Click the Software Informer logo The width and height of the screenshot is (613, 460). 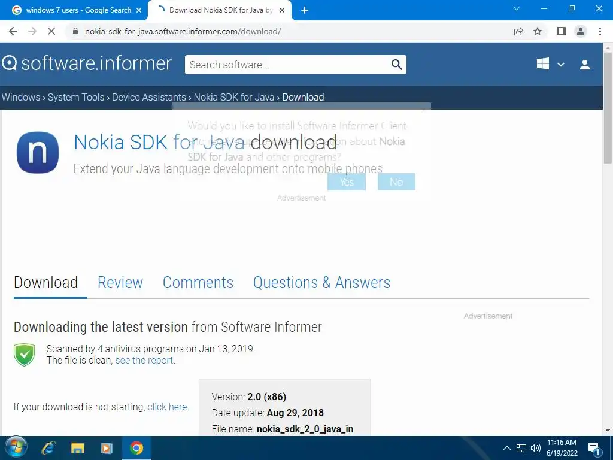click(87, 63)
